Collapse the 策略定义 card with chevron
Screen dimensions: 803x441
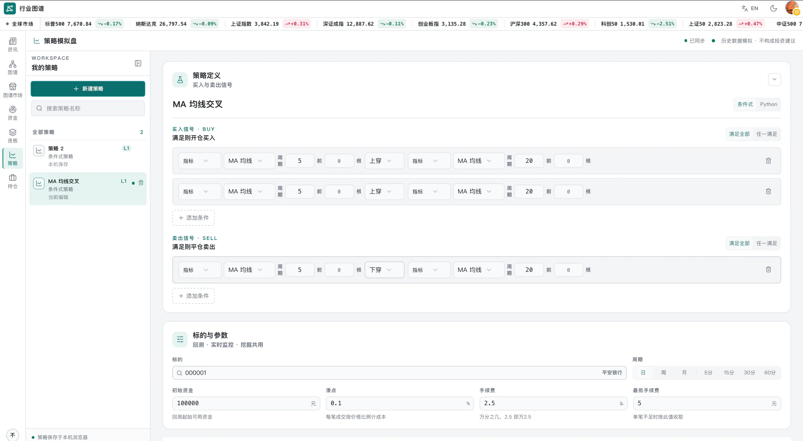click(x=774, y=80)
